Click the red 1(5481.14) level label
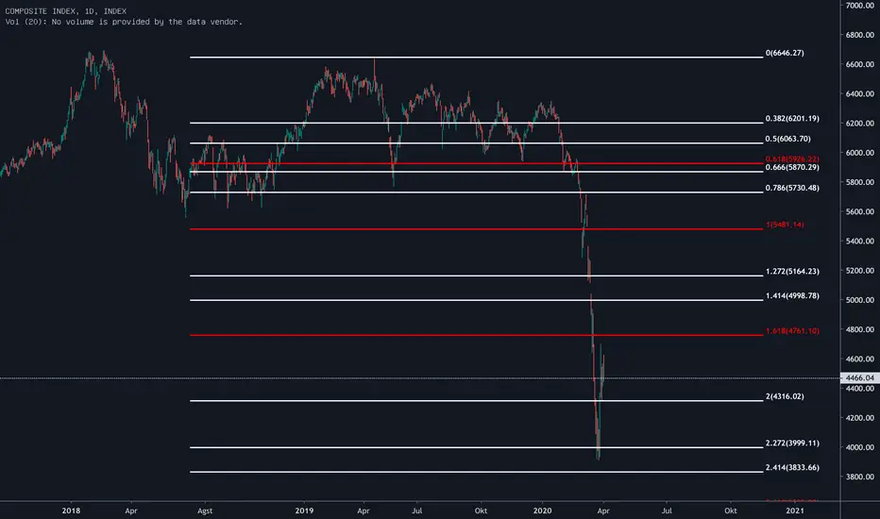This screenshot has height=519, width=880. (785, 225)
